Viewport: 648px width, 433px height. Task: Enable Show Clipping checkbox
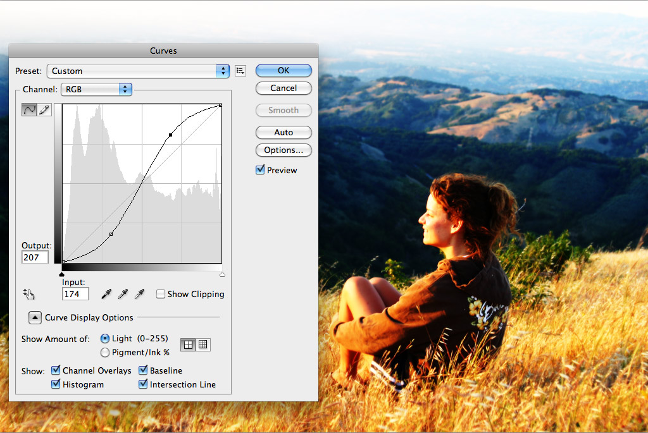point(160,294)
